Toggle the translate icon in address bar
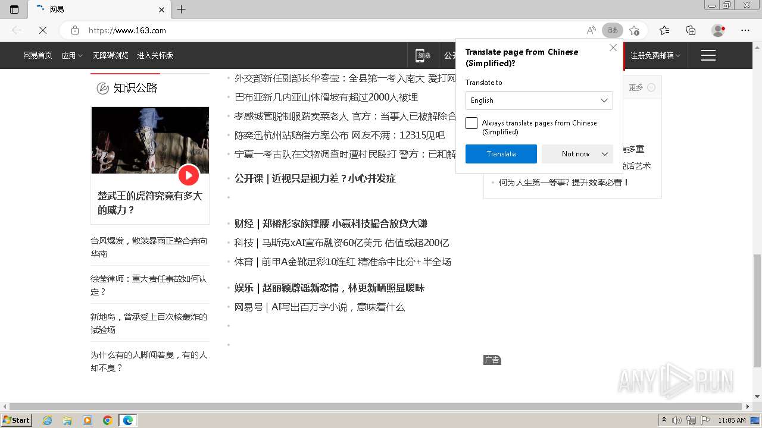Screen dimensions: 762x428 [612, 30]
